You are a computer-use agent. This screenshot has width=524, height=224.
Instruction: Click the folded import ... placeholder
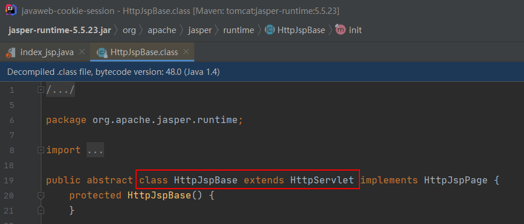(95, 150)
